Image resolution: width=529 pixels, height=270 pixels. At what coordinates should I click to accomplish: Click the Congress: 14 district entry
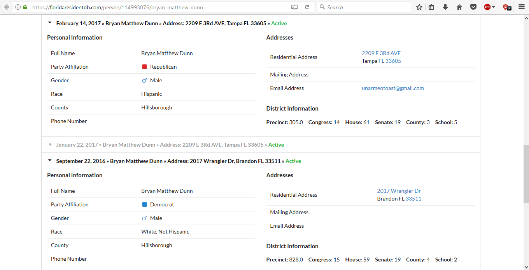pos(324,122)
